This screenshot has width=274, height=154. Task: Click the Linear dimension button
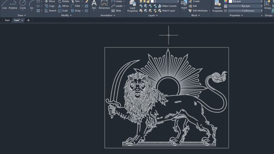tap(117, 2)
